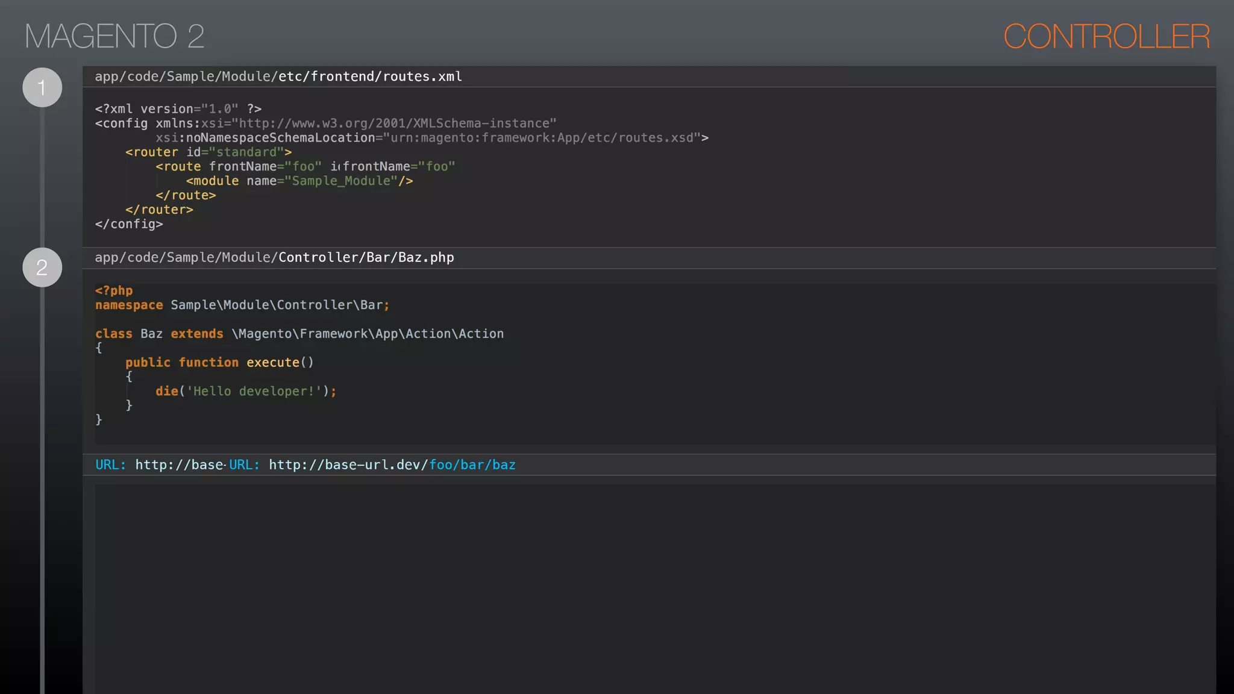Select the 'class Baz extends' declaration line
1234x694 pixels.
click(x=299, y=334)
